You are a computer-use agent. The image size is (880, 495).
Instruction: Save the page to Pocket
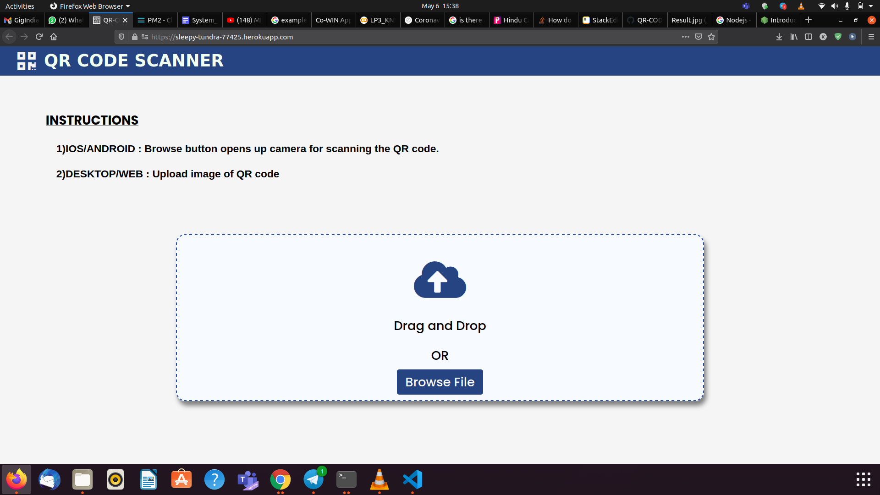[698, 37]
